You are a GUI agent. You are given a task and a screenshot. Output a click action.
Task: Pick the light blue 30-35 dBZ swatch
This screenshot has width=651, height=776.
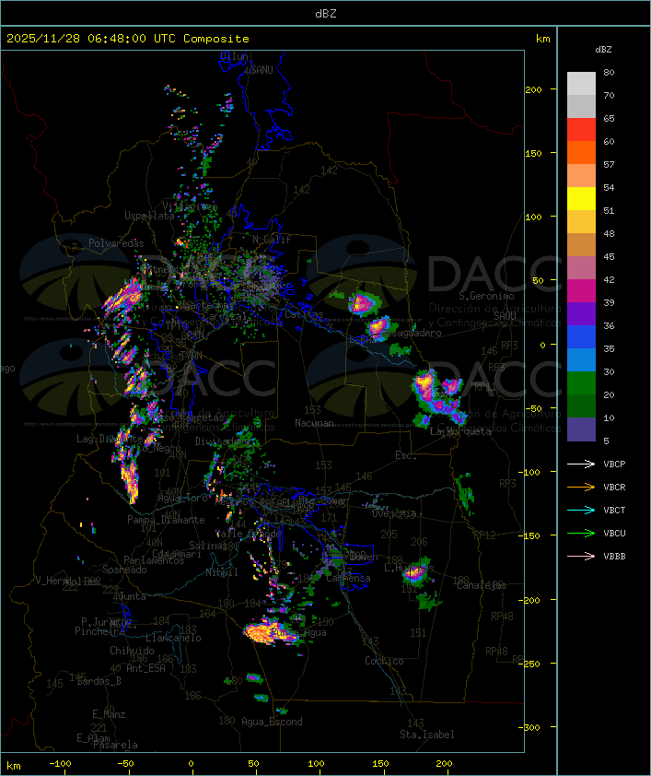click(581, 359)
